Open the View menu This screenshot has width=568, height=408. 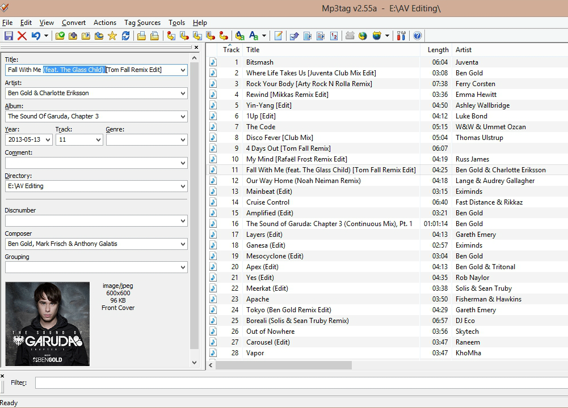pos(47,23)
